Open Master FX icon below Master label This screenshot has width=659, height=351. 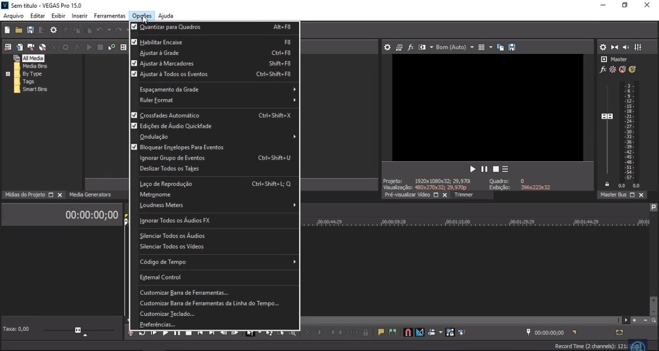pos(603,69)
